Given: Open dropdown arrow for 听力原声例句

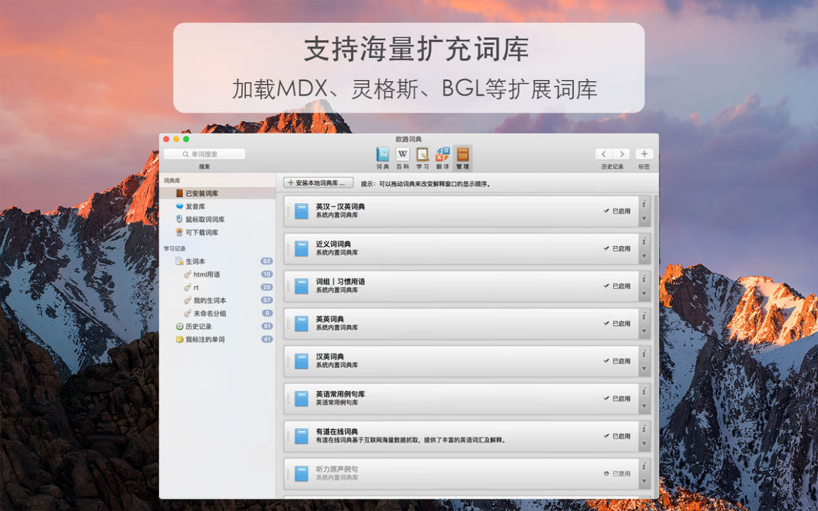Looking at the screenshot, I should click(645, 481).
